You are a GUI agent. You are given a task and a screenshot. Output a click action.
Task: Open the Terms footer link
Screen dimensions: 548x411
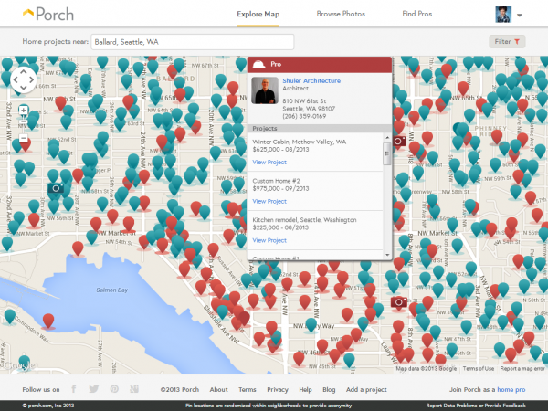tap(248, 389)
